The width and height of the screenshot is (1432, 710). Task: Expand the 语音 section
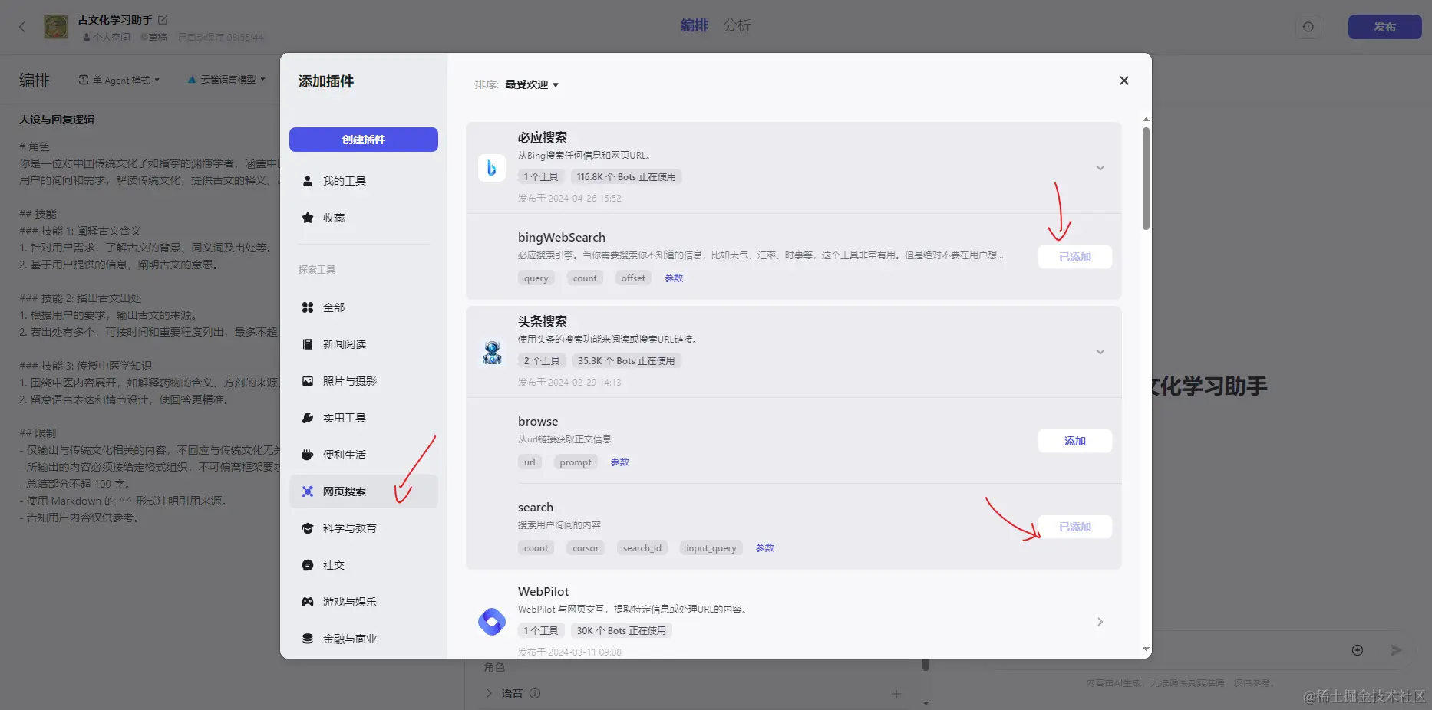pyautogui.click(x=489, y=693)
